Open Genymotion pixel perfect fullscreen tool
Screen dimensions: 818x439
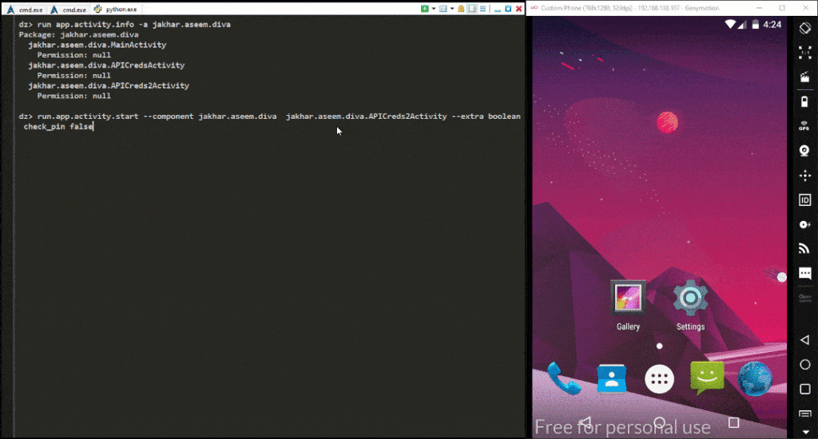coord(805,52)
